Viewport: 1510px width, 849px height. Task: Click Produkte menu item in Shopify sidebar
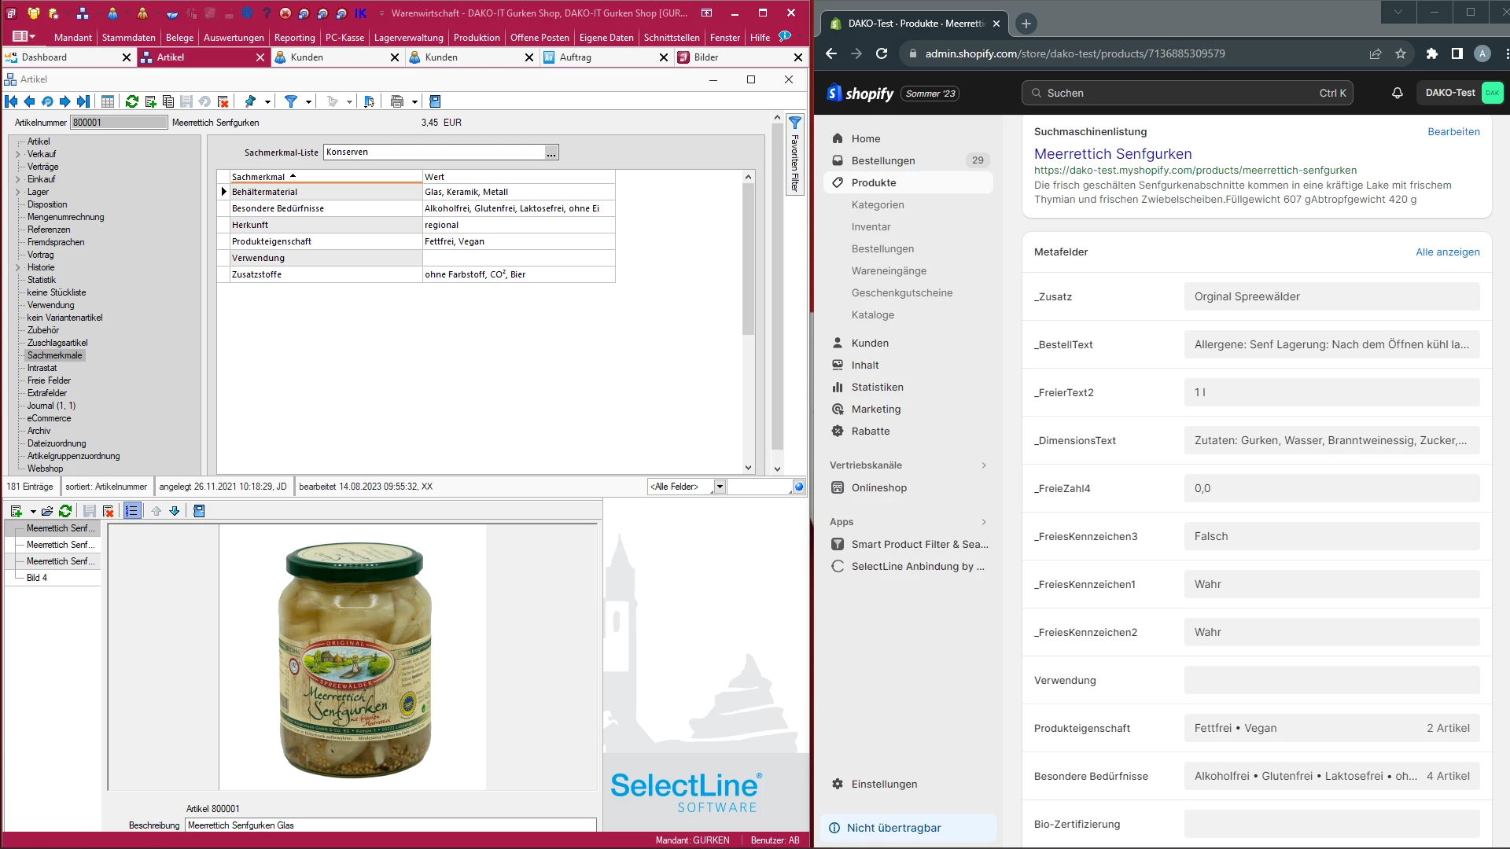[875, 182]
